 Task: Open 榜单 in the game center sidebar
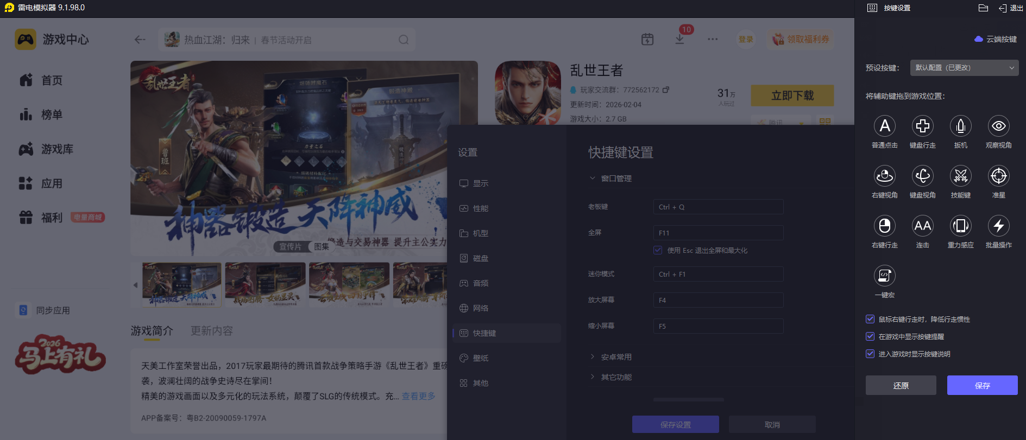(41, 114)
